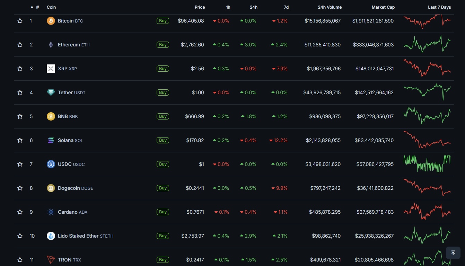Star Lido Staked Ether as favorite
Viewport: 465px width, 266px height.
[x=20, y=236]
